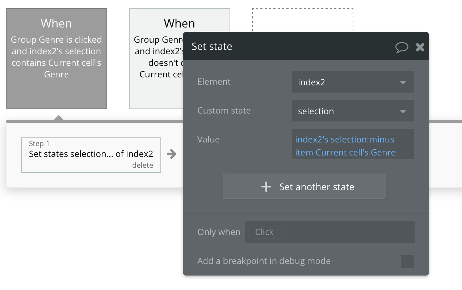Screen dimensions: 462x290
Task: Close the Set state panel
Action: (x=420, y=47)
